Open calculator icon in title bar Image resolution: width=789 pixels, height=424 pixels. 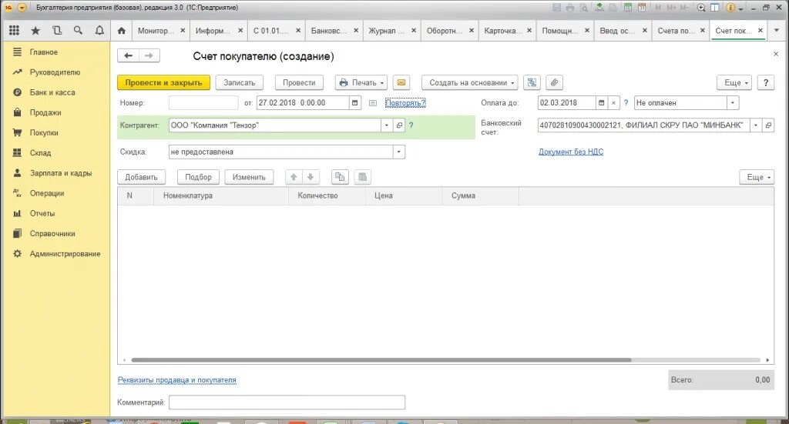[628, 8]
